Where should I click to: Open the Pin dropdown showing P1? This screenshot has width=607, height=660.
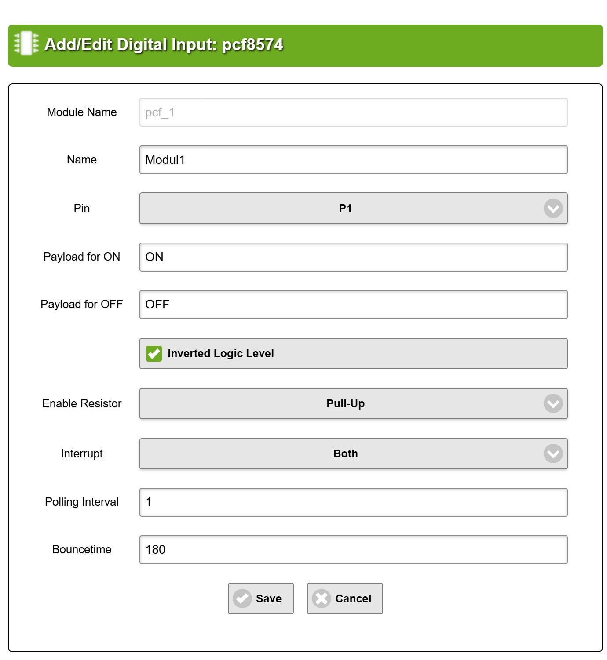coord(345,208)
